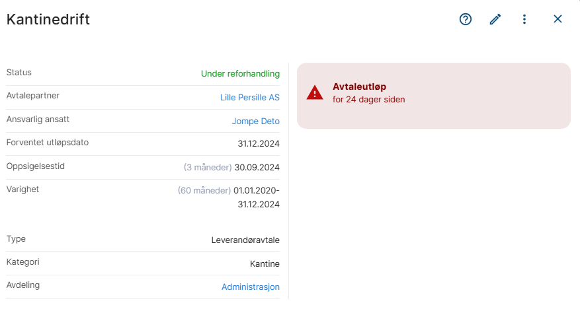Open the Administrasjon department link
Screen dimensions: 580x313
coord(251,287)
